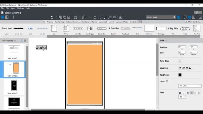Click the Toggle Markup clipboard icon
Screen dimensions: 203x114
pyautogui.click(x=121, y=17)
